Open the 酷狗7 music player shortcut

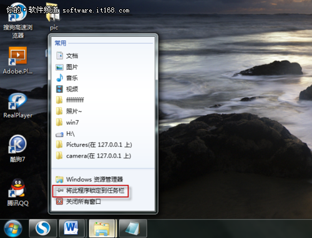pos(17,149)
